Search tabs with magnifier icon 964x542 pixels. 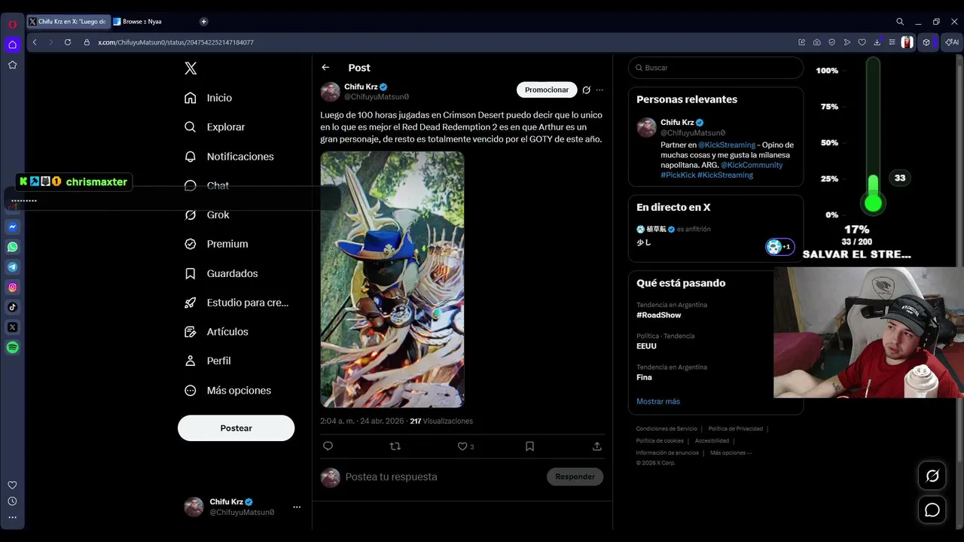900,22
